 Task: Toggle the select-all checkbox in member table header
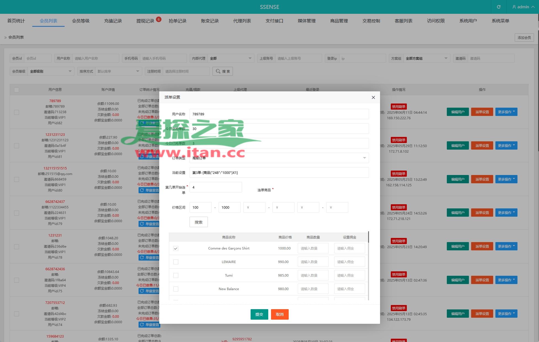coord(17,90)
